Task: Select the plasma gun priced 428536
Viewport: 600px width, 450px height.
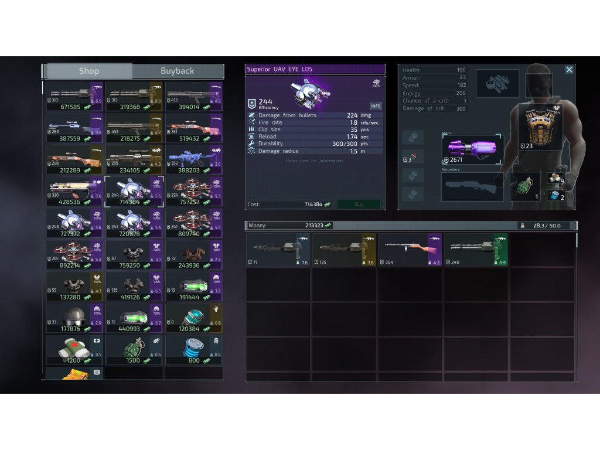Action: pos(74,192)
